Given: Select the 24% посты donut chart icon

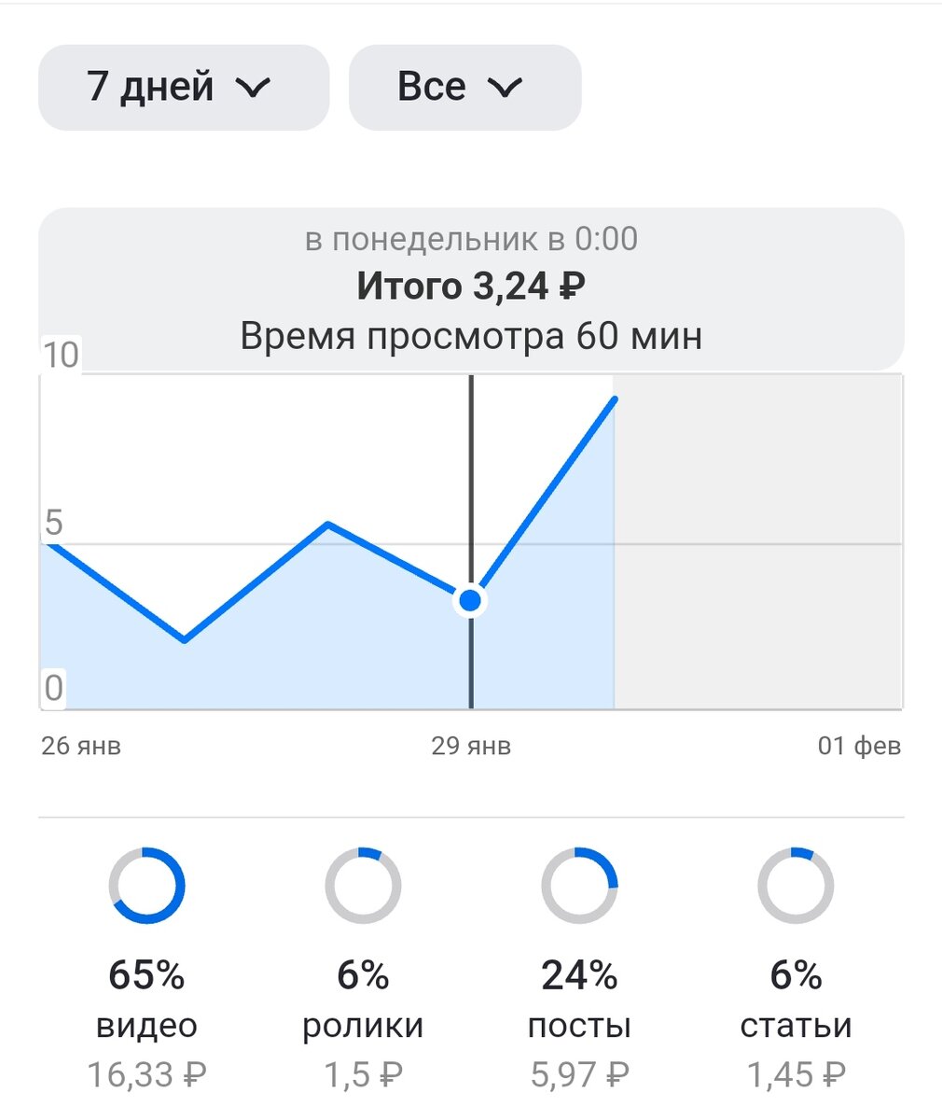Looking at the screenshot, I should pyautogui.click(x=579, y=886).
